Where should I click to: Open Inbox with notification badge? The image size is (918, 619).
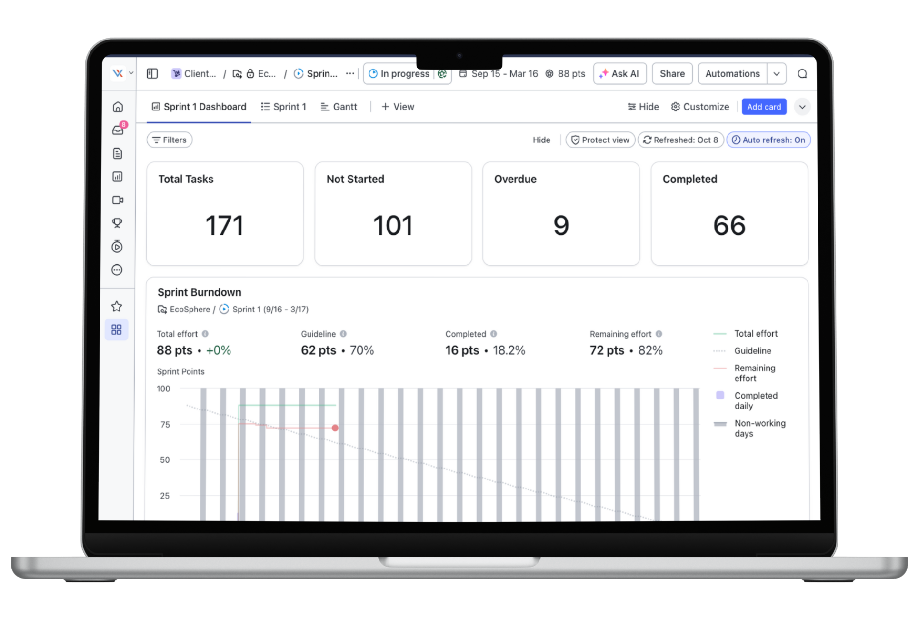coord(118,130)
